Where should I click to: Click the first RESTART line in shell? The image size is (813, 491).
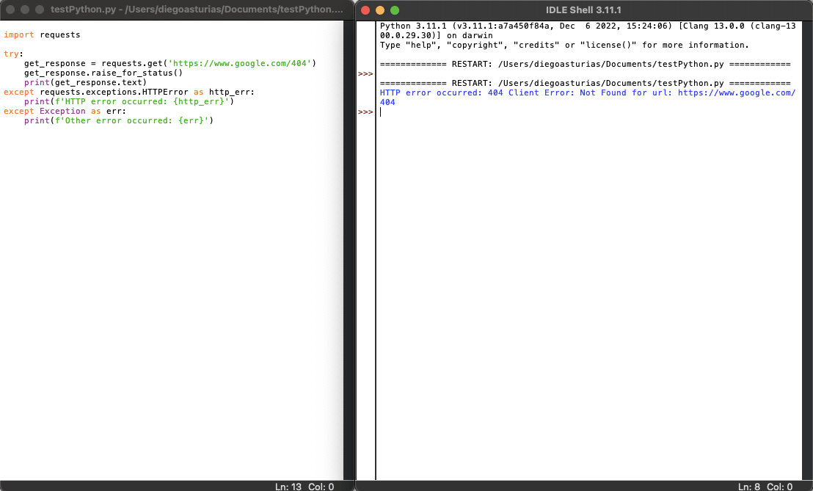click(x=585, y=65)
